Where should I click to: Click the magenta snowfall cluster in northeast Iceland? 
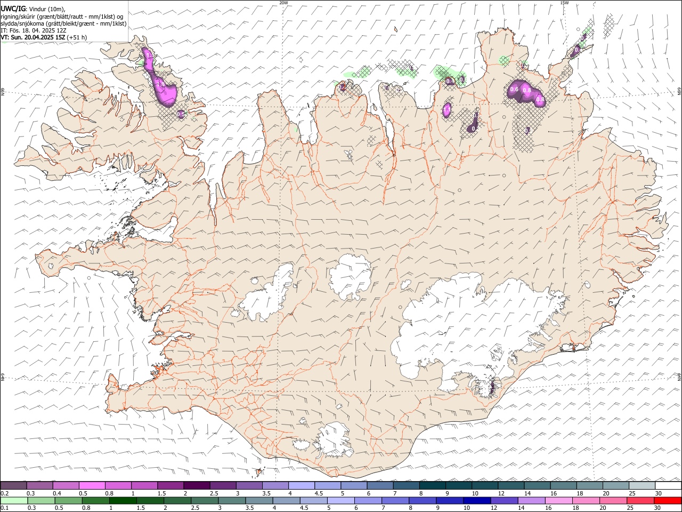(526, 93)
